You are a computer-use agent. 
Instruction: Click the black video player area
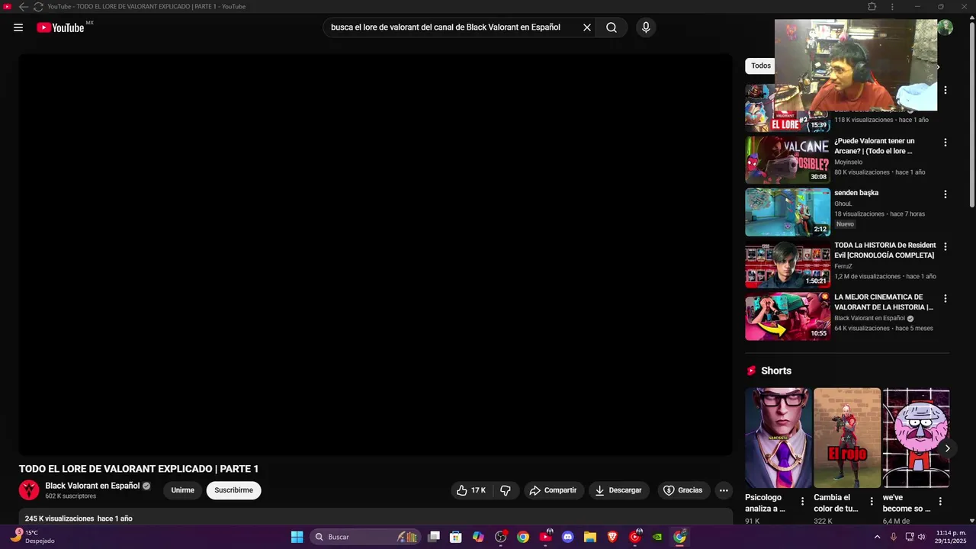[375, 254]
